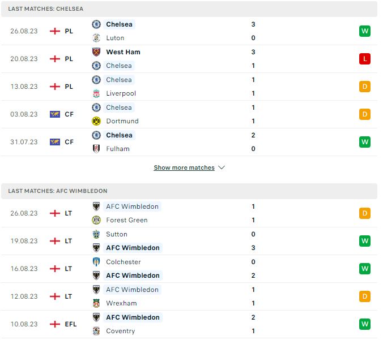The image size is (383, 340).
Task: Click the Dortmund BVB logo
Action: point(96,121)
